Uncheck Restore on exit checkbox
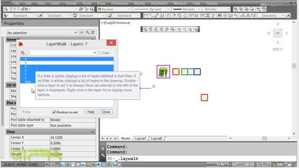This screenshot has width=299, height=168. (x=54, y=112)
